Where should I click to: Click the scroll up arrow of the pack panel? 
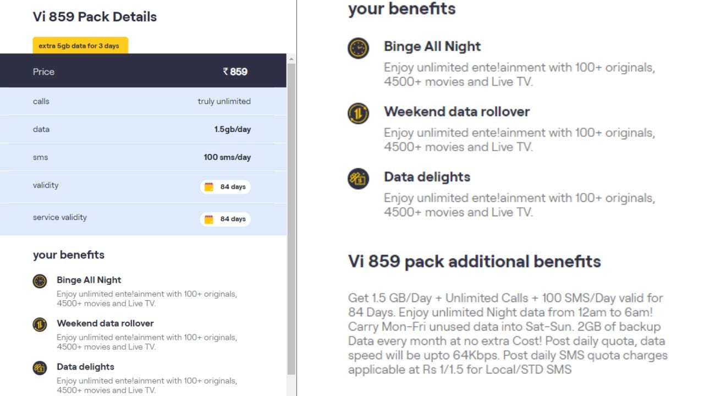click(291, 59)
